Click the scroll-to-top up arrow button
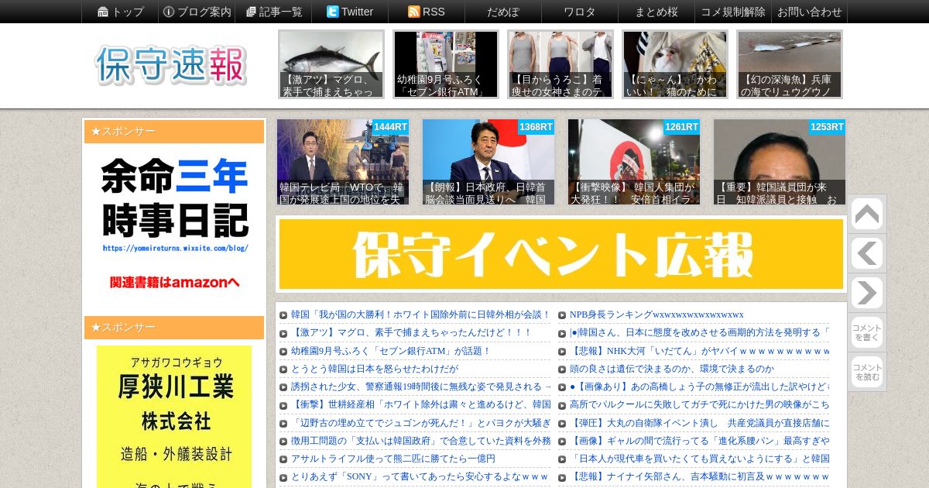The width and height of the screenshot is (929, 488). (x=867, y=214)
